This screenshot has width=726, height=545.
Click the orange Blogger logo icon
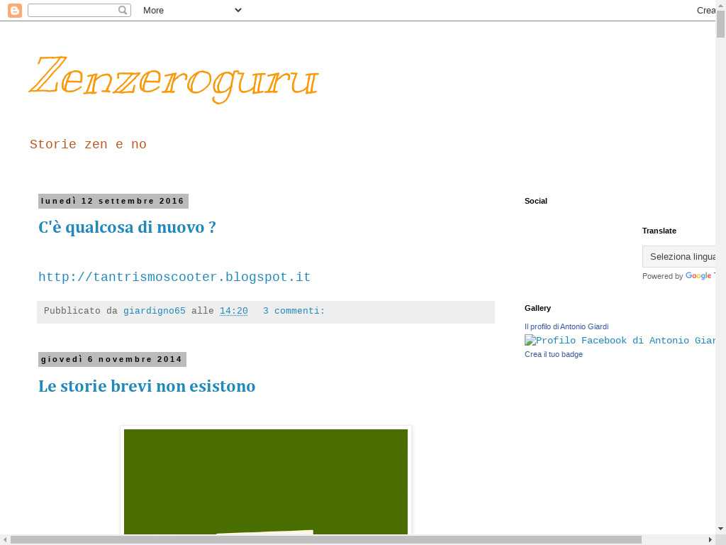click(x=15, y=11)
